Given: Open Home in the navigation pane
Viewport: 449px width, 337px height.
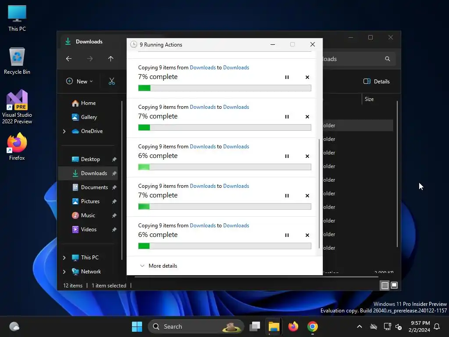Looking at the screenshot, I should [88, 103].
